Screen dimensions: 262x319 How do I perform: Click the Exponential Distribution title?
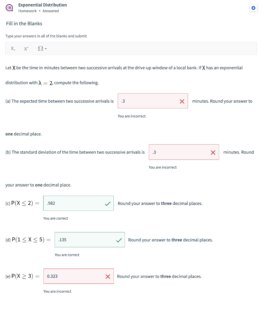click(43, 5)
